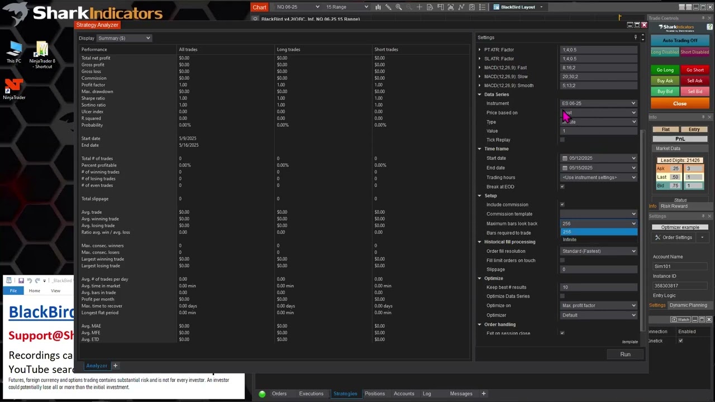Screen dimensions: 715x402
Task: Click the Go Short button
Action: 695,70
